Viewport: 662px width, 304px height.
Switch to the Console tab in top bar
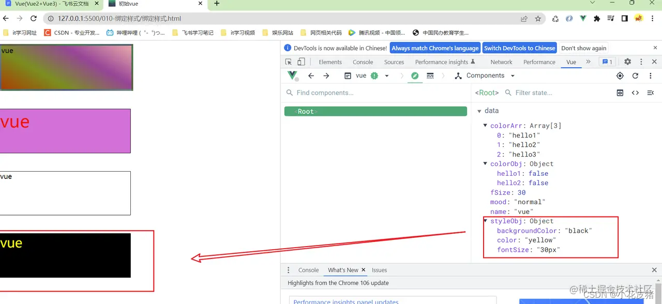363,62
